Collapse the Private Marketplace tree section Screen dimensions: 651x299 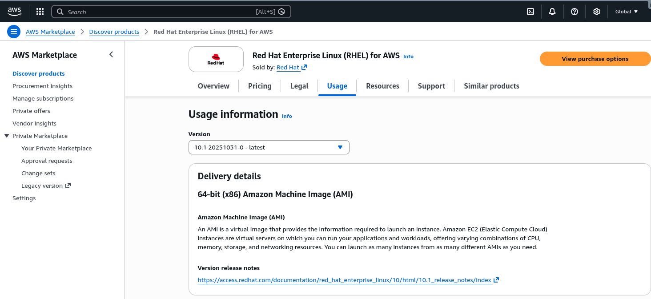coord(7,136)
